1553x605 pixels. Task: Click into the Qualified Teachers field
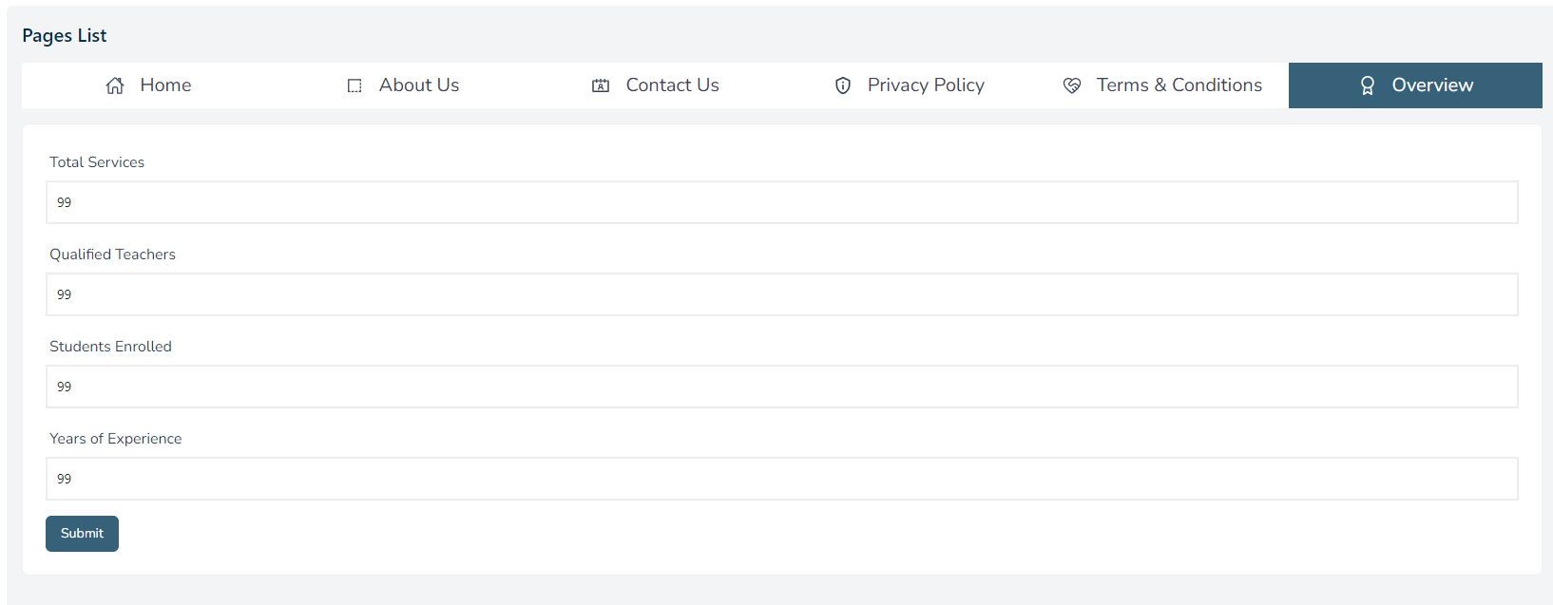tap(782, 294)
